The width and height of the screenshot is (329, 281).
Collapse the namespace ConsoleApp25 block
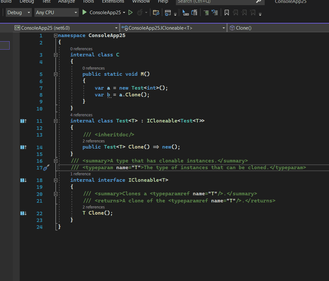(x=56, y=35)
